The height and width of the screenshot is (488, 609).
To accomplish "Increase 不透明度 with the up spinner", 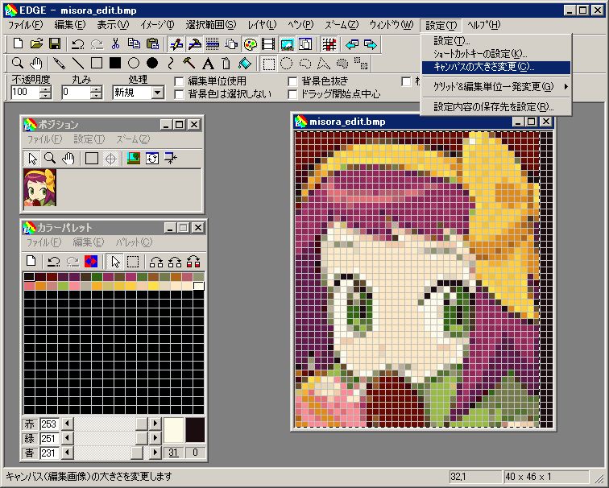I will point(45,89).
